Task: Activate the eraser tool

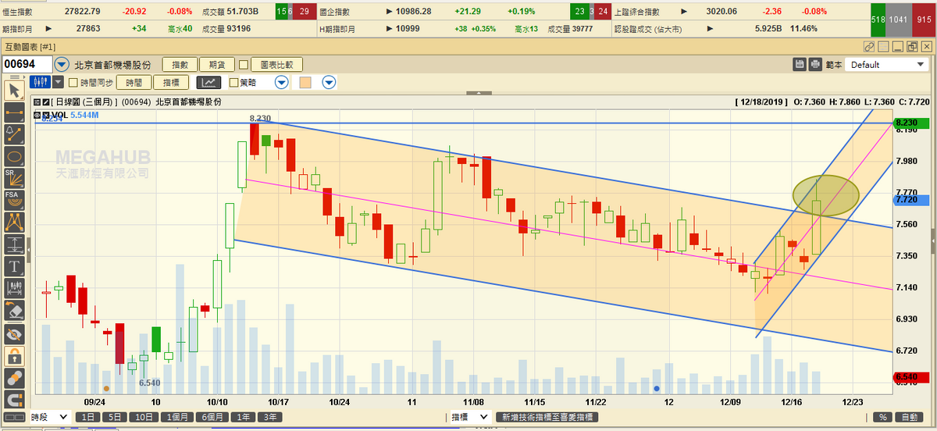Action: (x=14, y=312)
